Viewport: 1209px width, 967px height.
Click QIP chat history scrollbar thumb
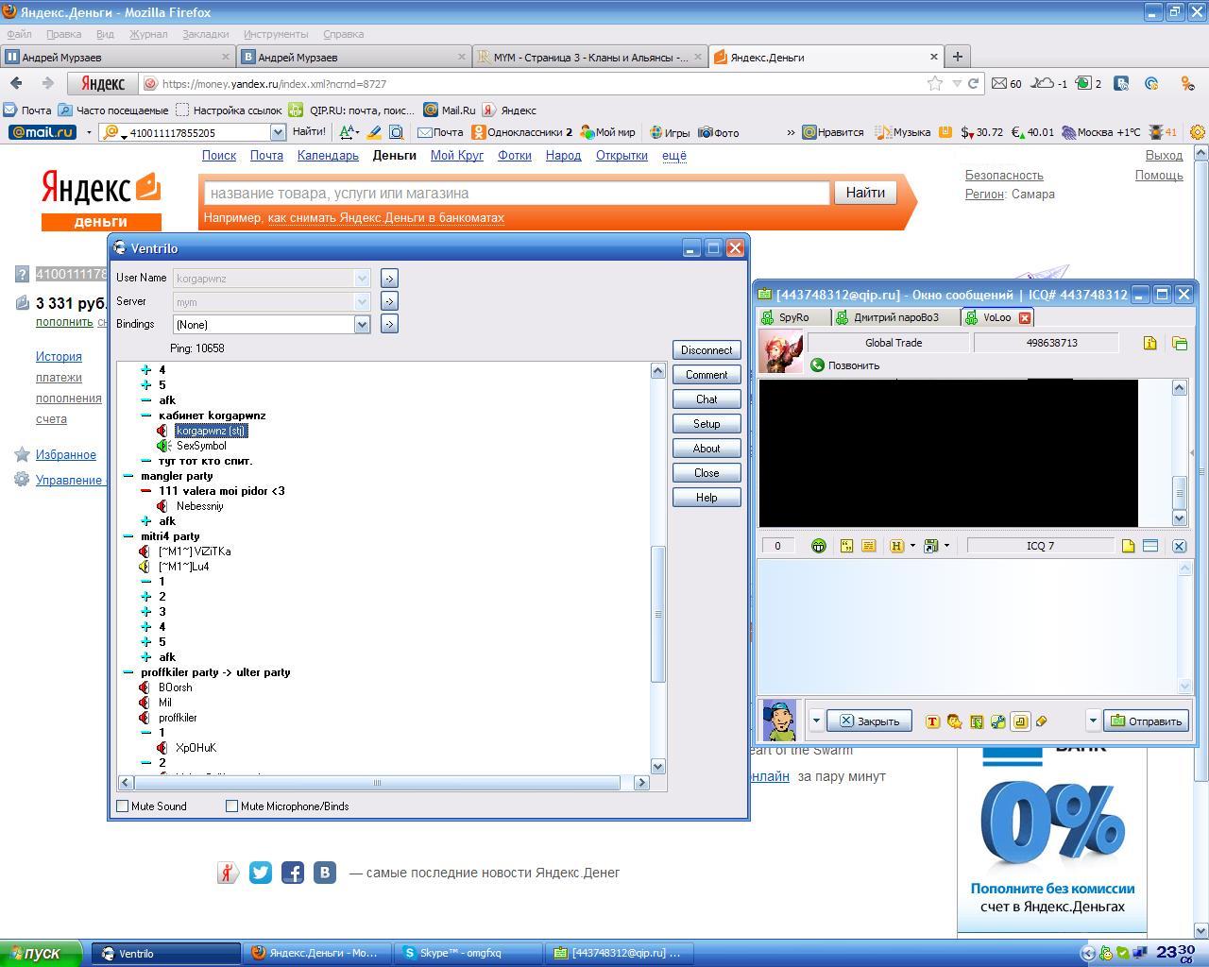[1179, 492]
